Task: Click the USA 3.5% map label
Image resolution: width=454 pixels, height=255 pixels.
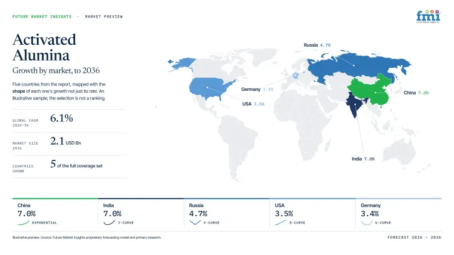Action: pos(253,104)
